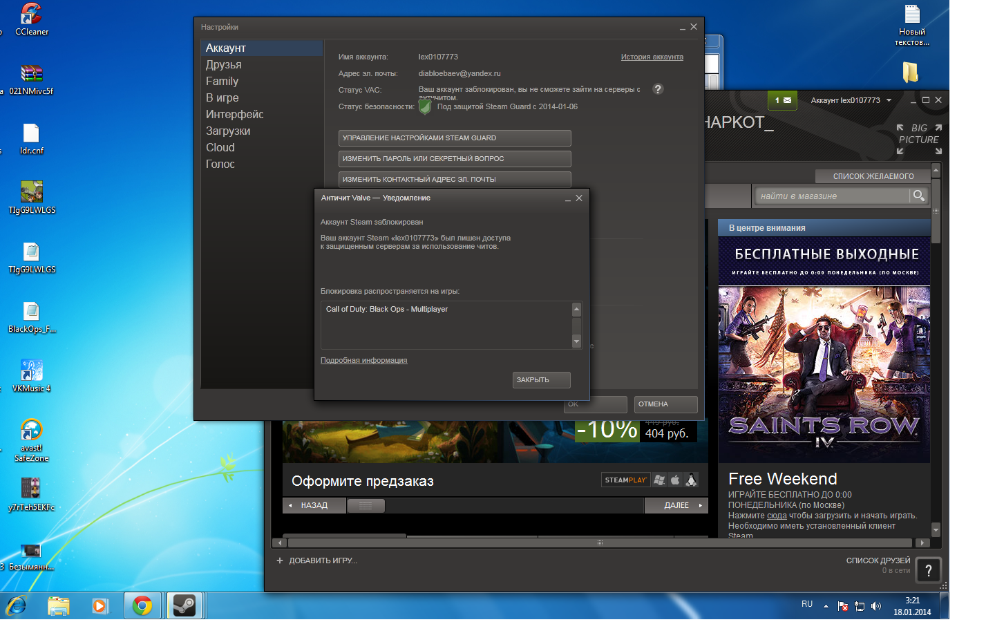This screenshot has height=622, width=995.
Task: Click the Steam Guard shield icon
Action: [425, 107]
